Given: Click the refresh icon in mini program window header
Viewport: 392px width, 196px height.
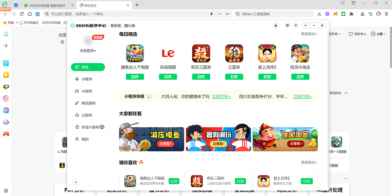Looking at the screenshot, I should pos(296,25).
